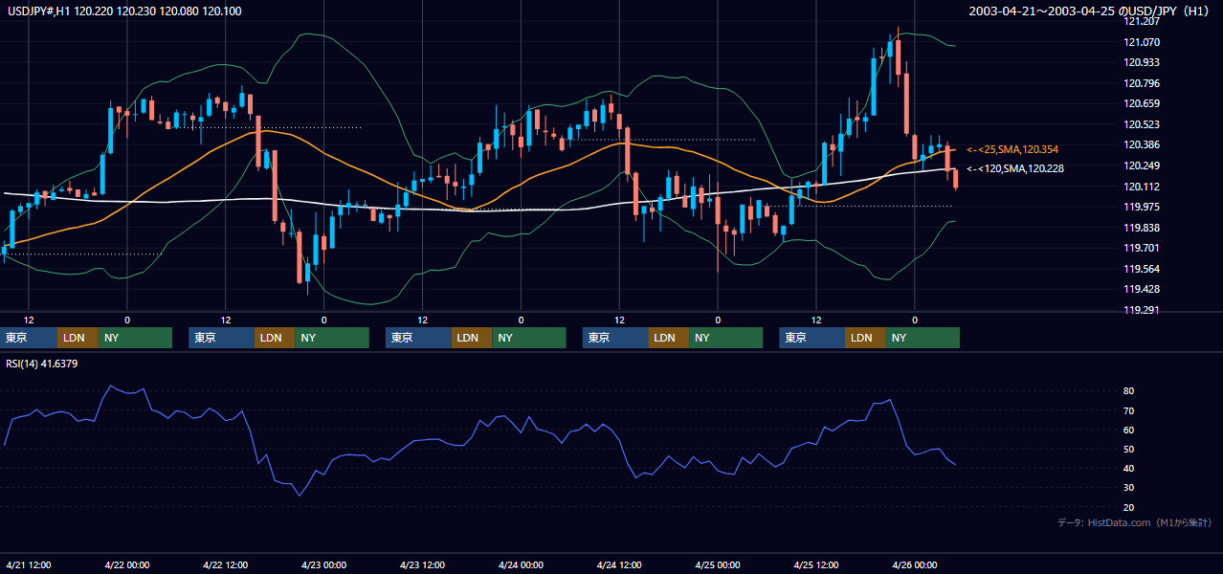
Task: Click the 4/23 12:00 date label
Action: (x=422, y=564)
